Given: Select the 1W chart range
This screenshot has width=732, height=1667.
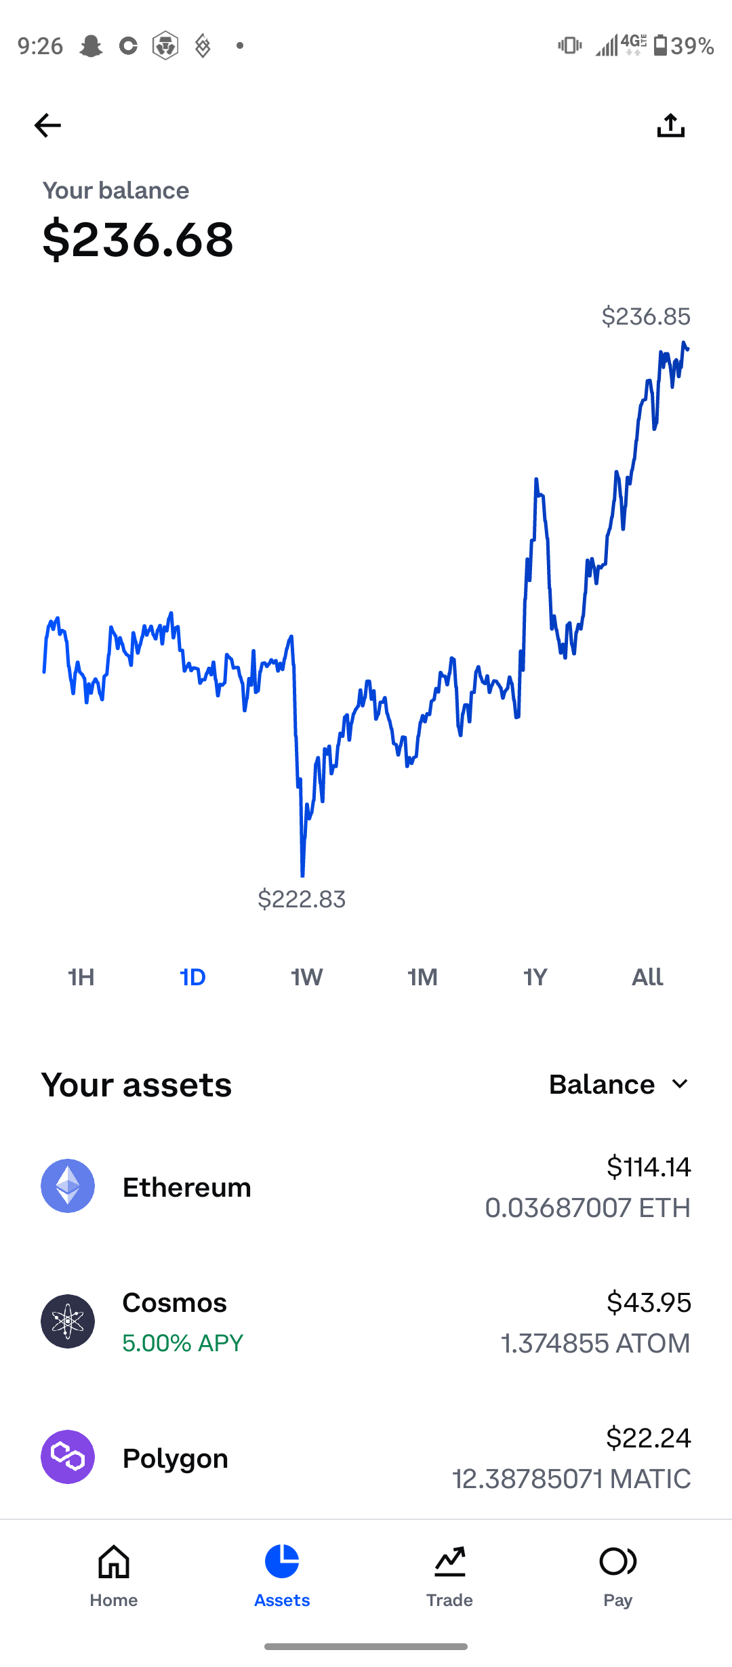Looking at the screenshot, I should (307, 977).
